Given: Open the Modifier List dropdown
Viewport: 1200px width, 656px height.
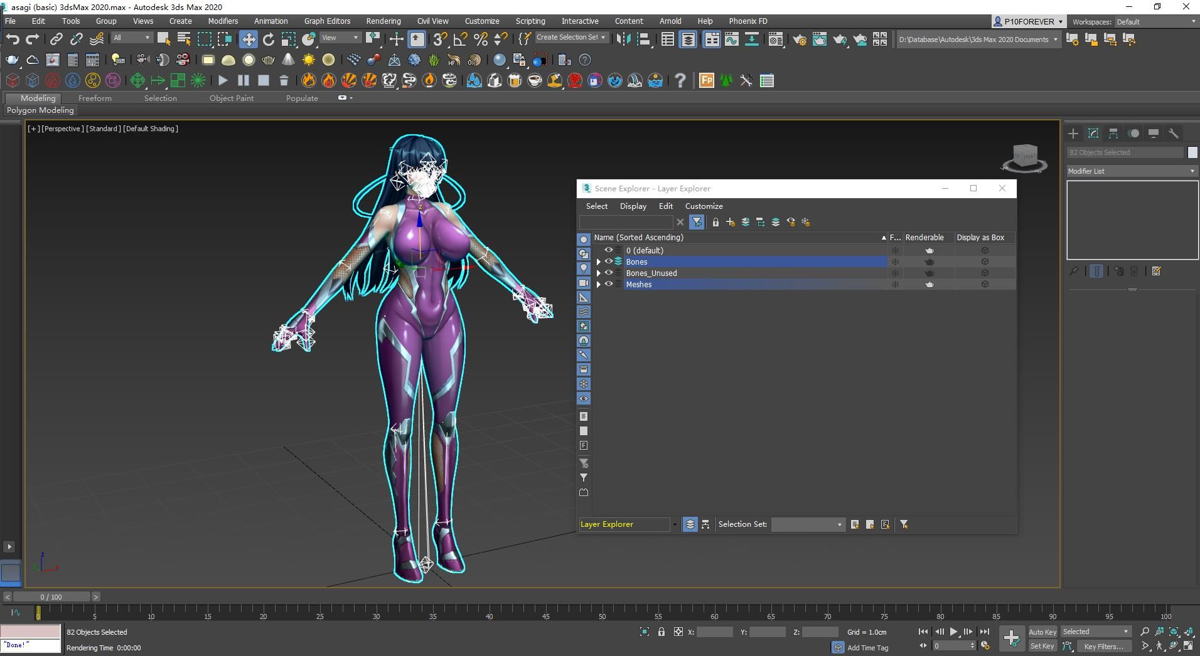Looking at the screenshot, I should pyautogui.click(x=1132, y=171).
